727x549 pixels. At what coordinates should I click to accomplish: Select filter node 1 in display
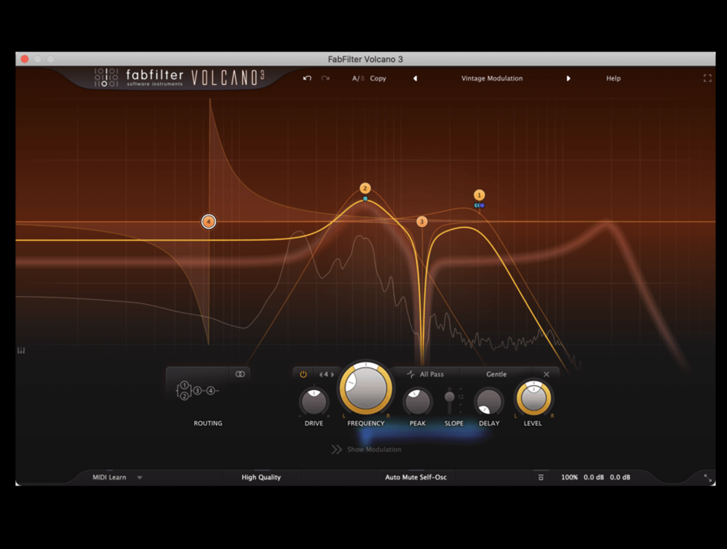479,195
